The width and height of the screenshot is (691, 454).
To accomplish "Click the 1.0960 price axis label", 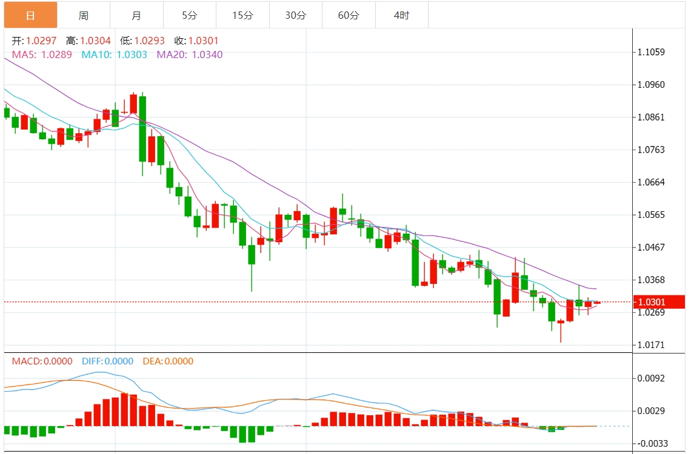I will click(x=651, y=85).
